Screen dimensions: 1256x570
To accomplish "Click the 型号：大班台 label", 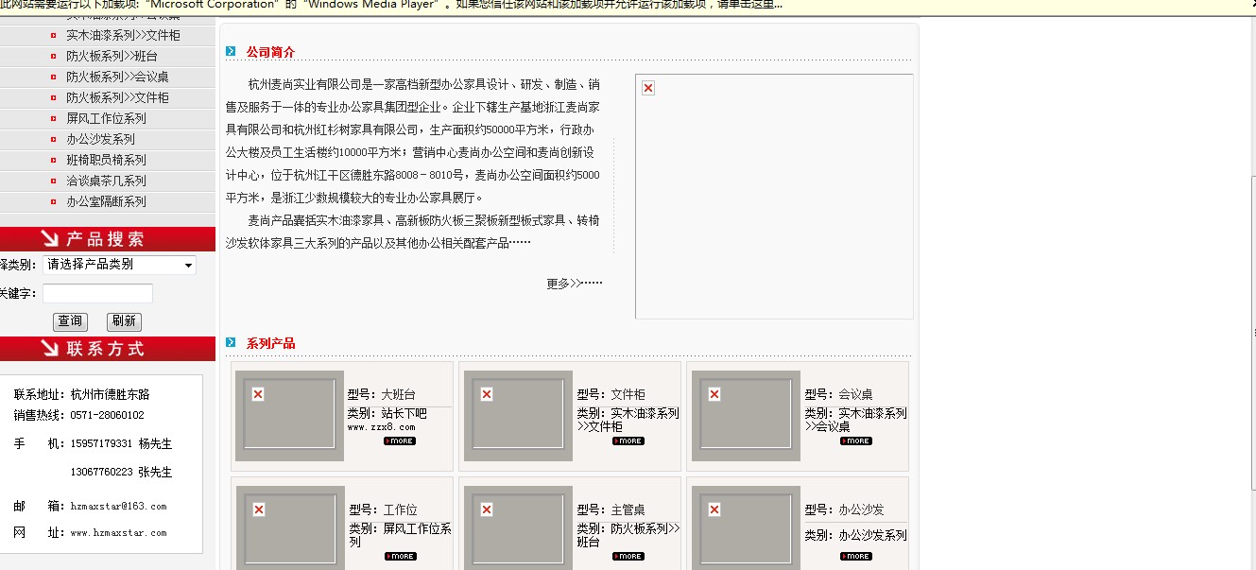I will click(x=381, y=395).
